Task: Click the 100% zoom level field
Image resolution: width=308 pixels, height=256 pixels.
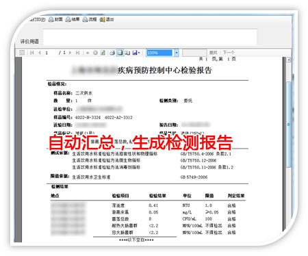Action: (159, 53)
